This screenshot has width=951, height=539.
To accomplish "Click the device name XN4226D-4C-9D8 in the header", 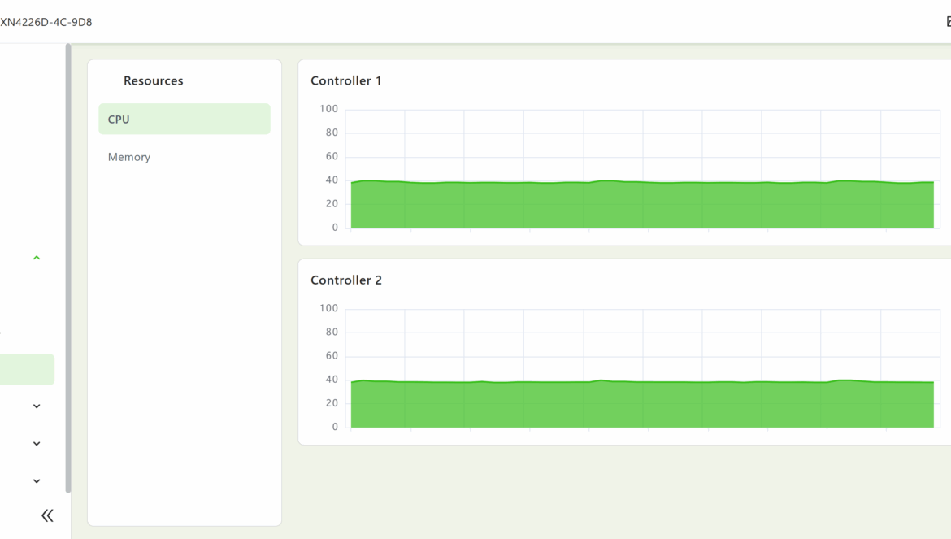I will click(46, 22).
